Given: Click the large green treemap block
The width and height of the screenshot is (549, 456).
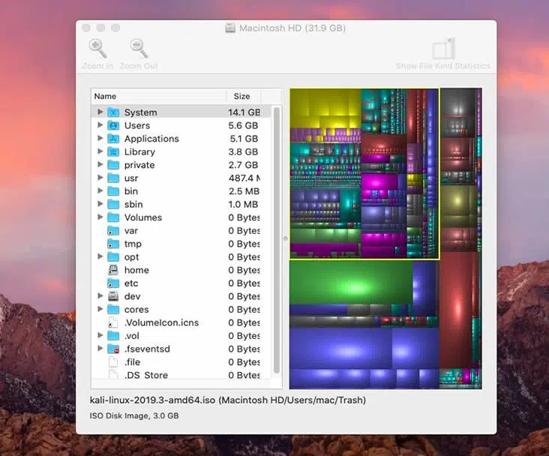Looking at the screenshot, I should point(351,282).
